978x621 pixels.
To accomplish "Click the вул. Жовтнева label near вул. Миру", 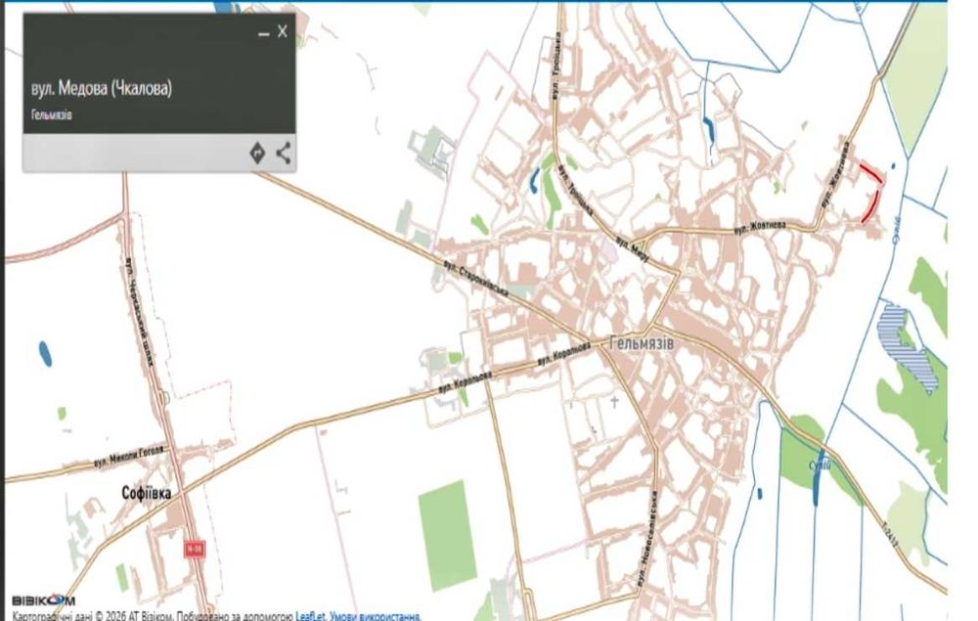I will (759, 228).
